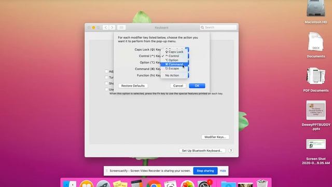Image resolution: width=332 pixels, height=187 pixels.
Task: Select the DeweyPPTBUDDY.pptx file thumbnail
Action: click(316, 110)
